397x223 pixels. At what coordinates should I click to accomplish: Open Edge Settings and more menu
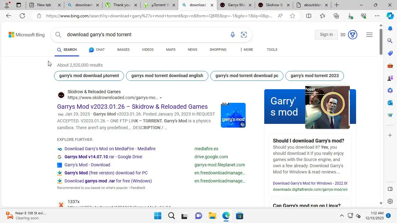(377, 16)
